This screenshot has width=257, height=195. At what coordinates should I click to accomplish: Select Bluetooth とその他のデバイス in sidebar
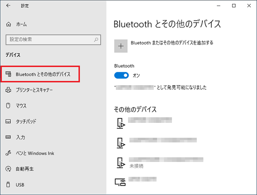coord(40,74)
